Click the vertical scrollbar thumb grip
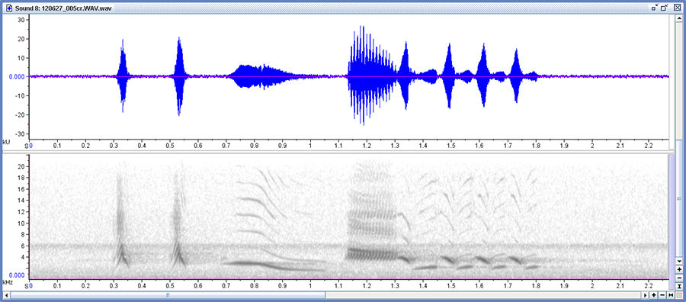 pos(679,199)
